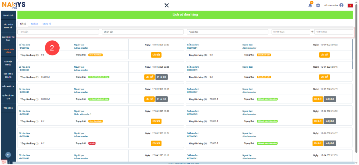Go to Trang chủ in sidebar
This screenshot has width=359, height=165.
coord(8,15)
